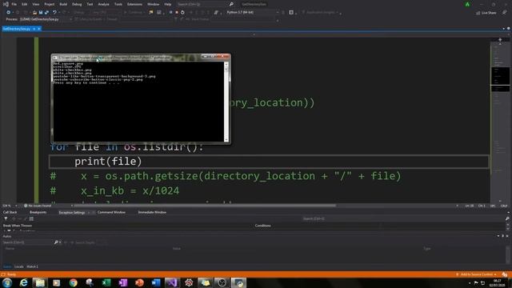The image size is (512, 288).
Task: Open OBS Studio from the taskbar
Action: [222, 282]
